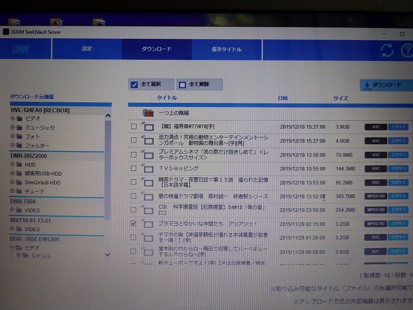The image size is (413, 310).
Task: Click the video icon for CSI: 科学捜査班
Action: click(148, 210)
